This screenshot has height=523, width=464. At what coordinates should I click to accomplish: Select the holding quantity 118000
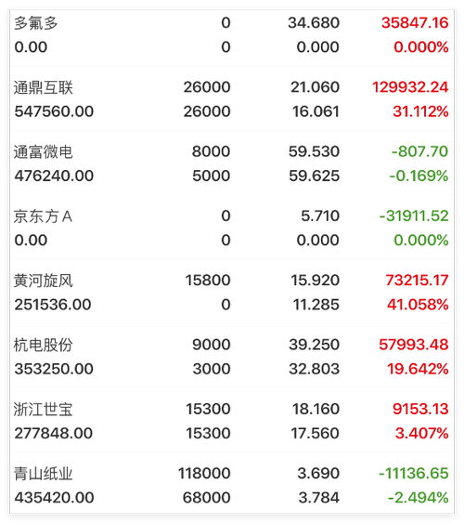tap(204, 474)
